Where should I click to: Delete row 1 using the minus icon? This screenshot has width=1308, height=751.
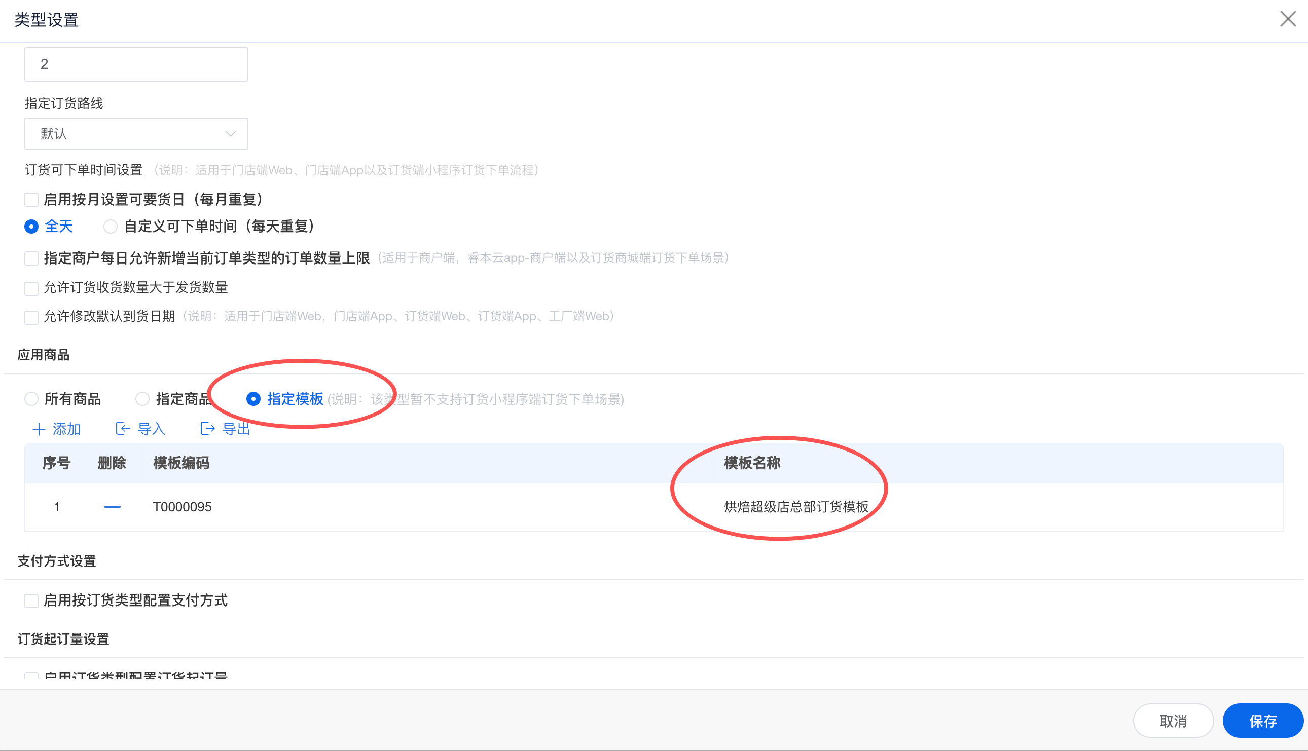(x=112, y=507)
